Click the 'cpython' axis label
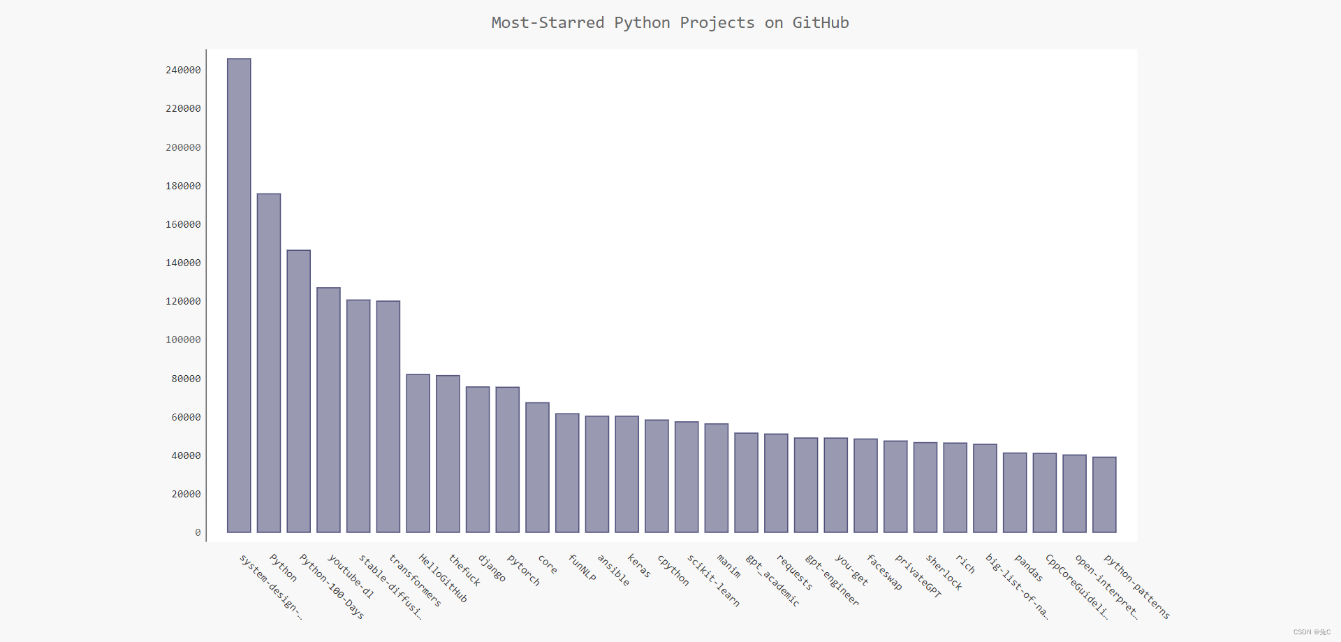The height and width of the screenshot is (642, 1341). [x=673, y=570]
